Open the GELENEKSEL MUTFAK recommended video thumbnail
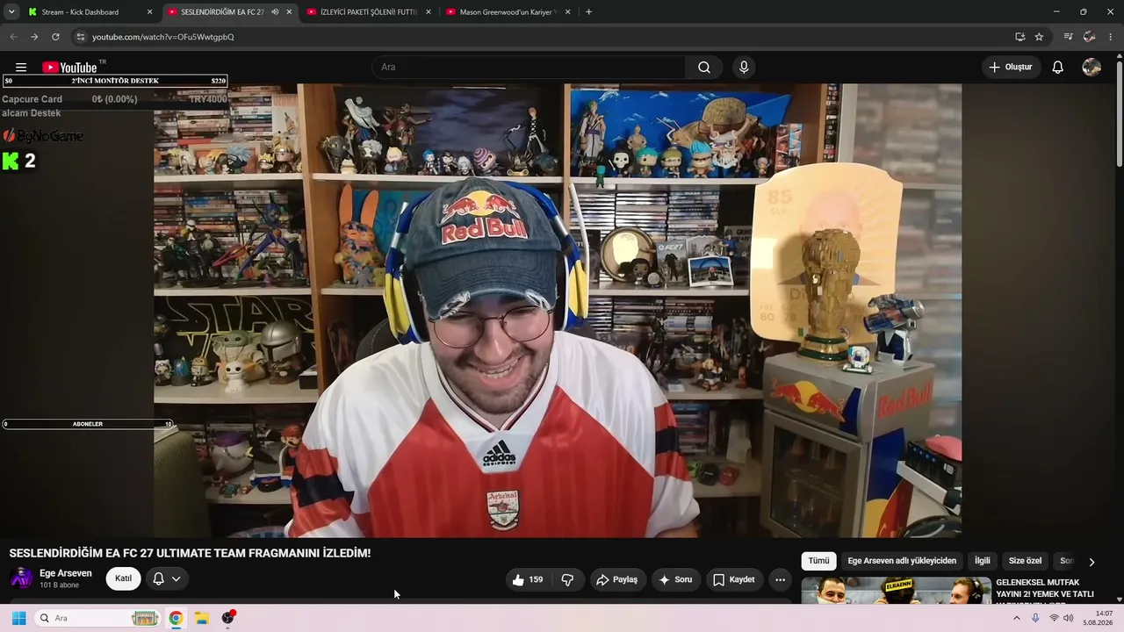 coord(896,590)
